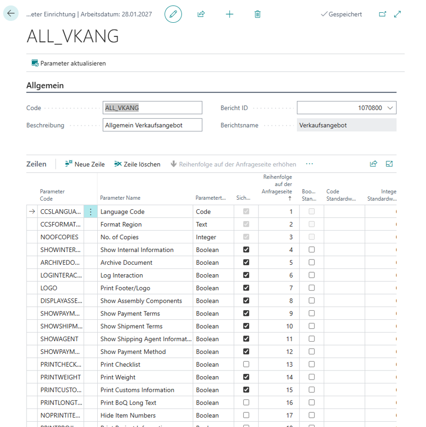Click the share icon in header
426x427 pixels.
click(x=201, y=14)
